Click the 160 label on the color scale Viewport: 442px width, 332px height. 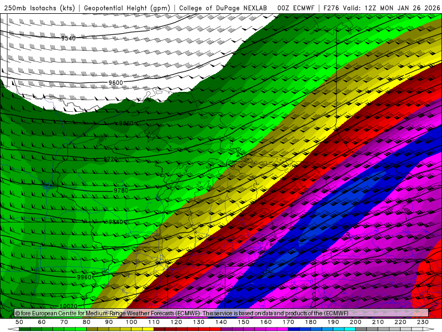(266, 322)
